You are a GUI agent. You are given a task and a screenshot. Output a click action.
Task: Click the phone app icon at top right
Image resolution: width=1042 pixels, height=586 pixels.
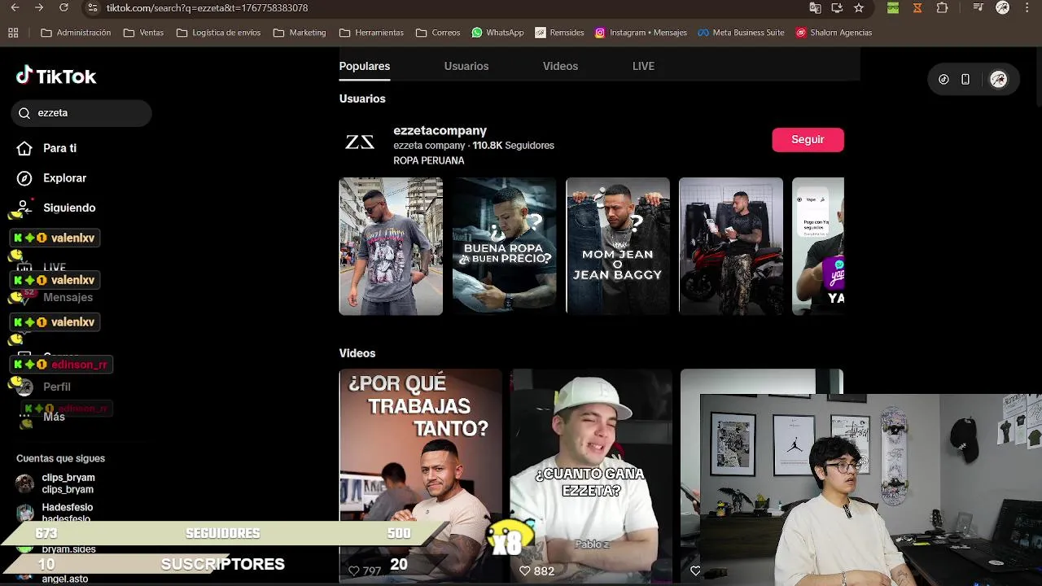(x=965, y=79)
